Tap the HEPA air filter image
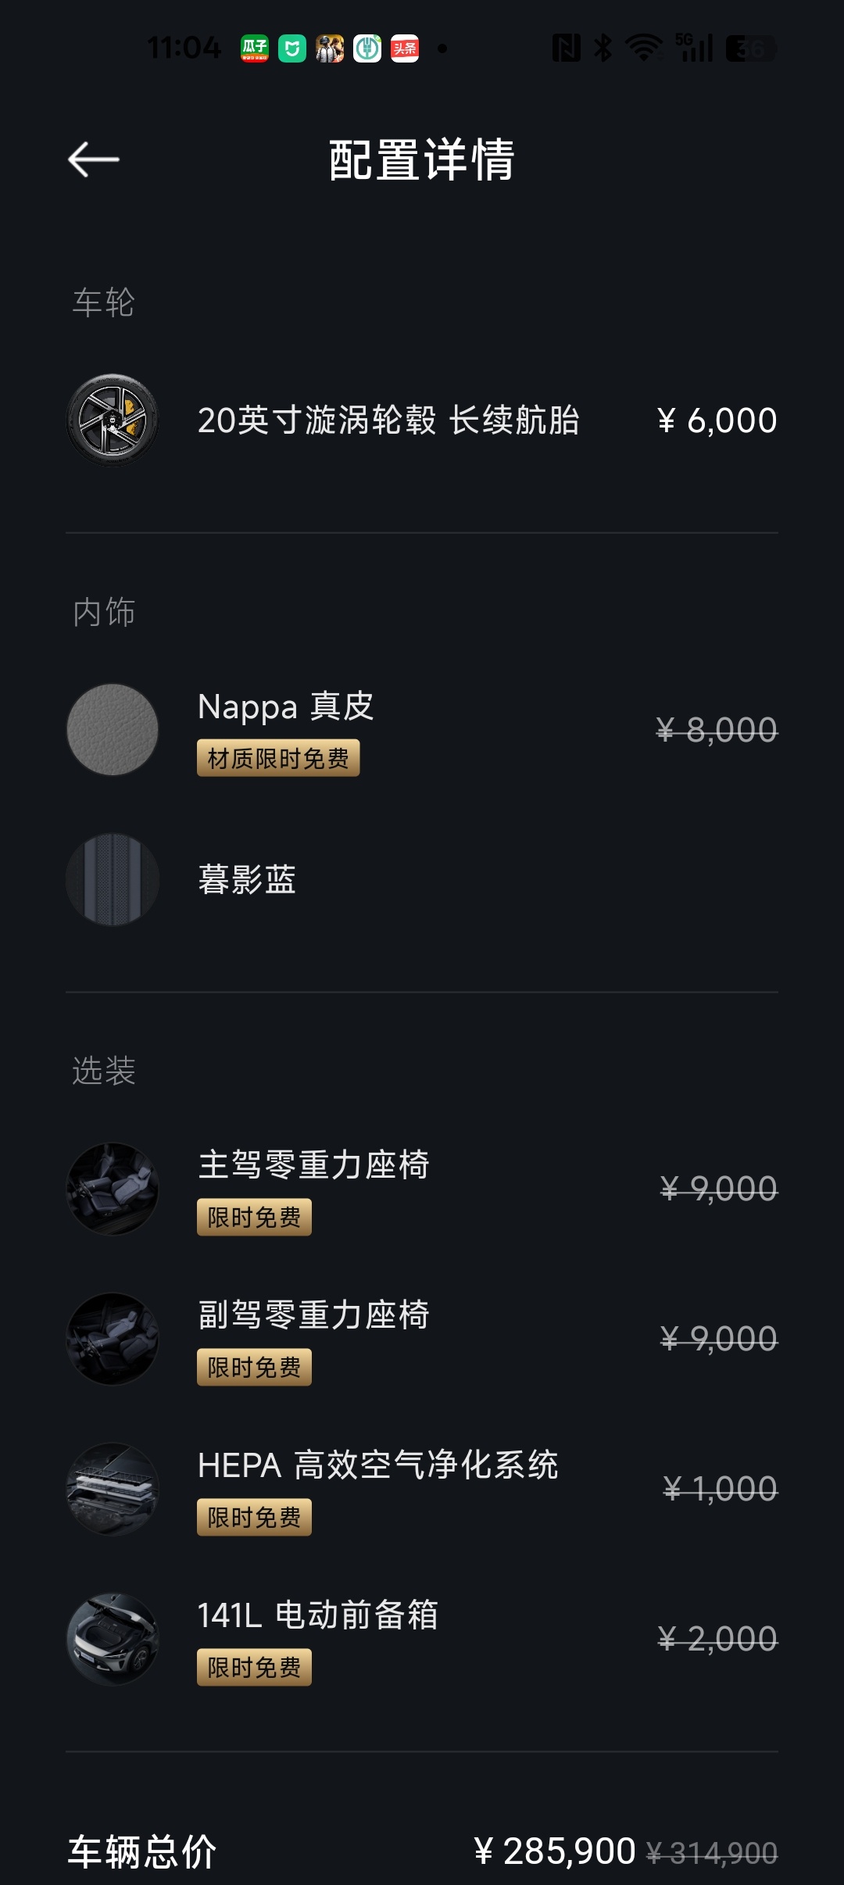 pyautogui.click(x=113, y=1489)
